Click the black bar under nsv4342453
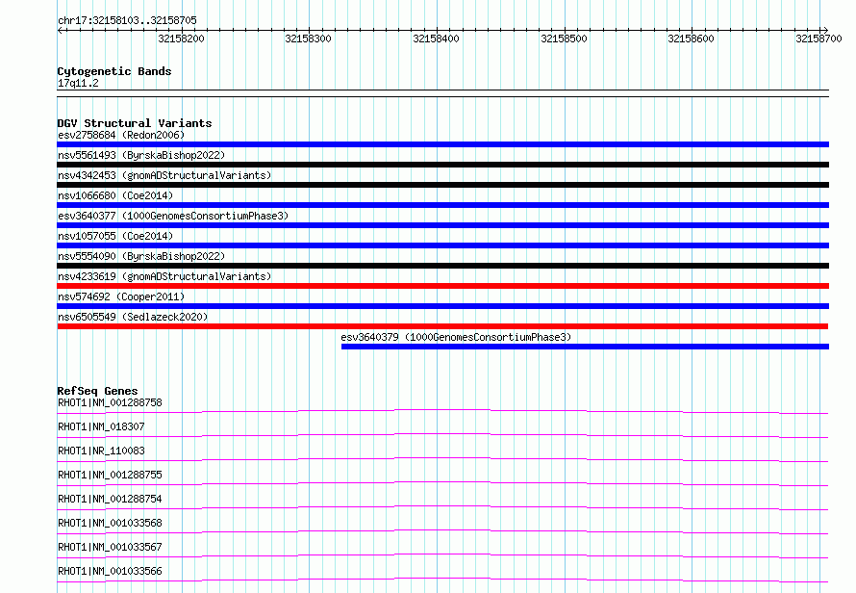The image size is (856, 593). tap(442, 185)
